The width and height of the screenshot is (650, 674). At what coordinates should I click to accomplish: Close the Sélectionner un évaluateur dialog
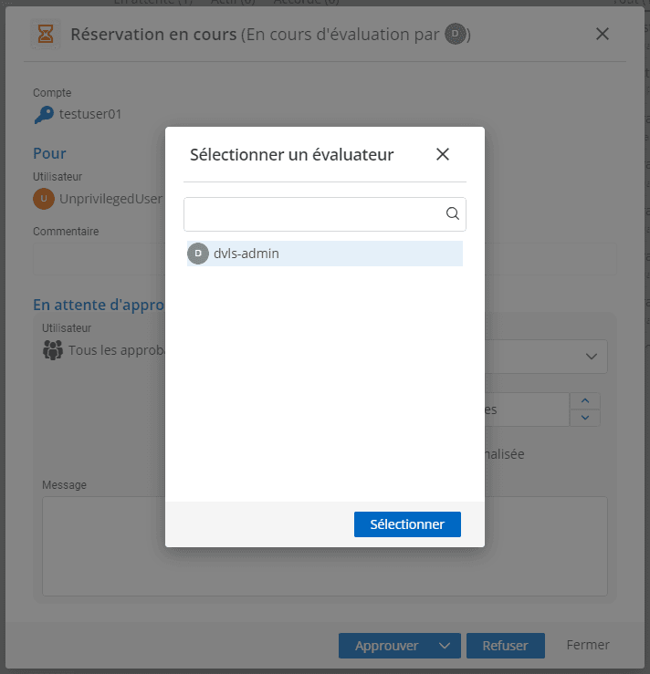tap(443, 154)
